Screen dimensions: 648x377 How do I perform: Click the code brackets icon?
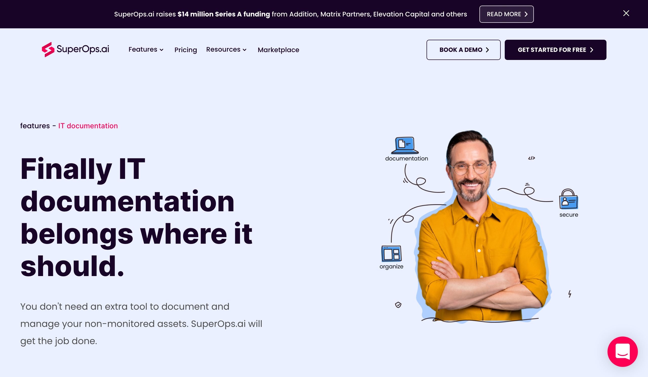[x=532, y=158]
